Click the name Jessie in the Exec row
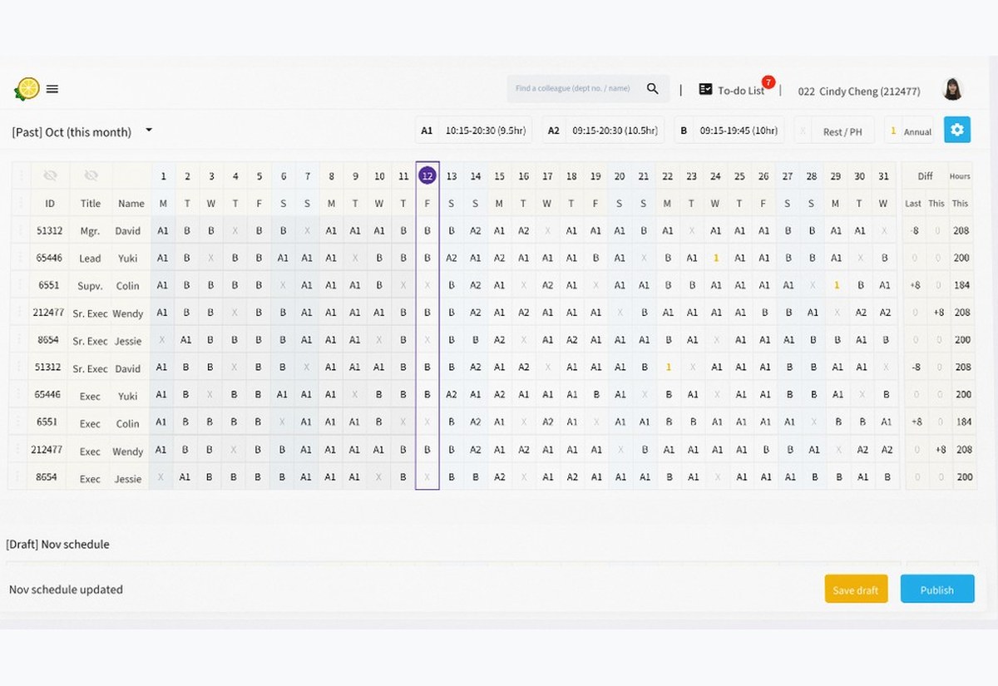The image size is (998, 686). (128, 478)
